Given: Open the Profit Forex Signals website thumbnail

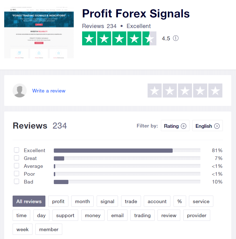Looking at the screenshot, I should click(x=39, y=33).
